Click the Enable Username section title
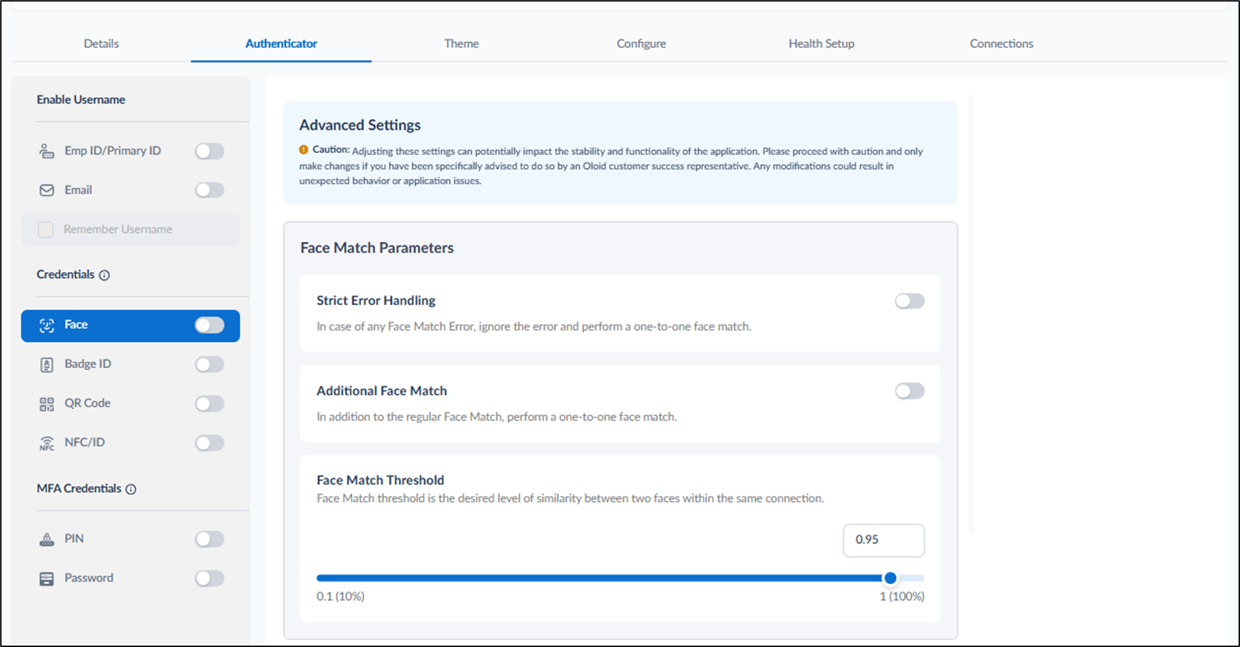Image resolution: width=1240 pixels, height=647 pixels. pyautogui.click(x=81, y=100)
